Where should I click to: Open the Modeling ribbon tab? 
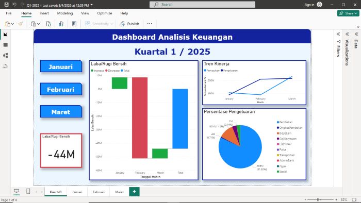(65, 13)
